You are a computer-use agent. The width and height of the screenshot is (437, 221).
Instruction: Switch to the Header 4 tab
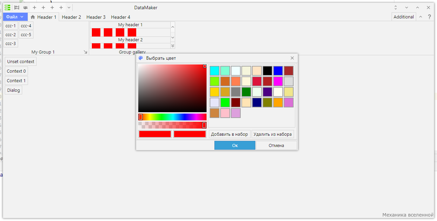(121, 17)
